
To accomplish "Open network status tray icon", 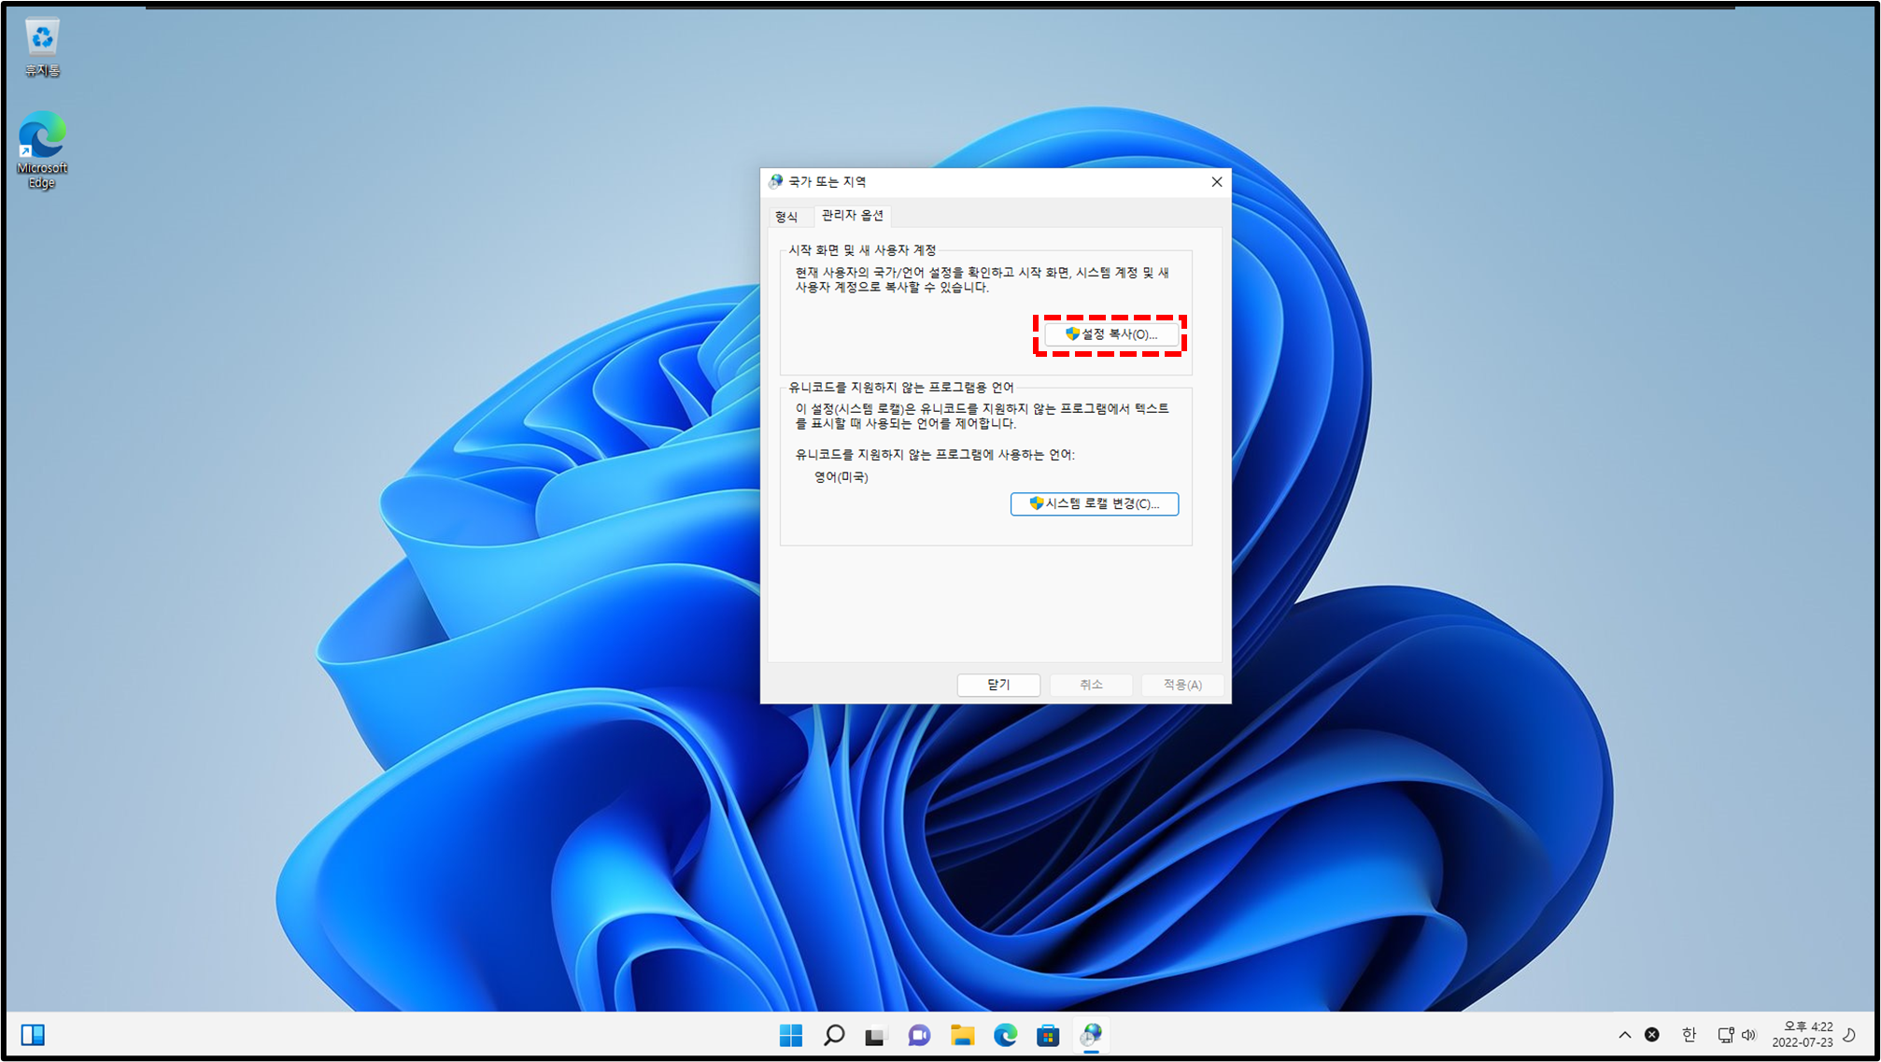I will click(1726, 1035).
